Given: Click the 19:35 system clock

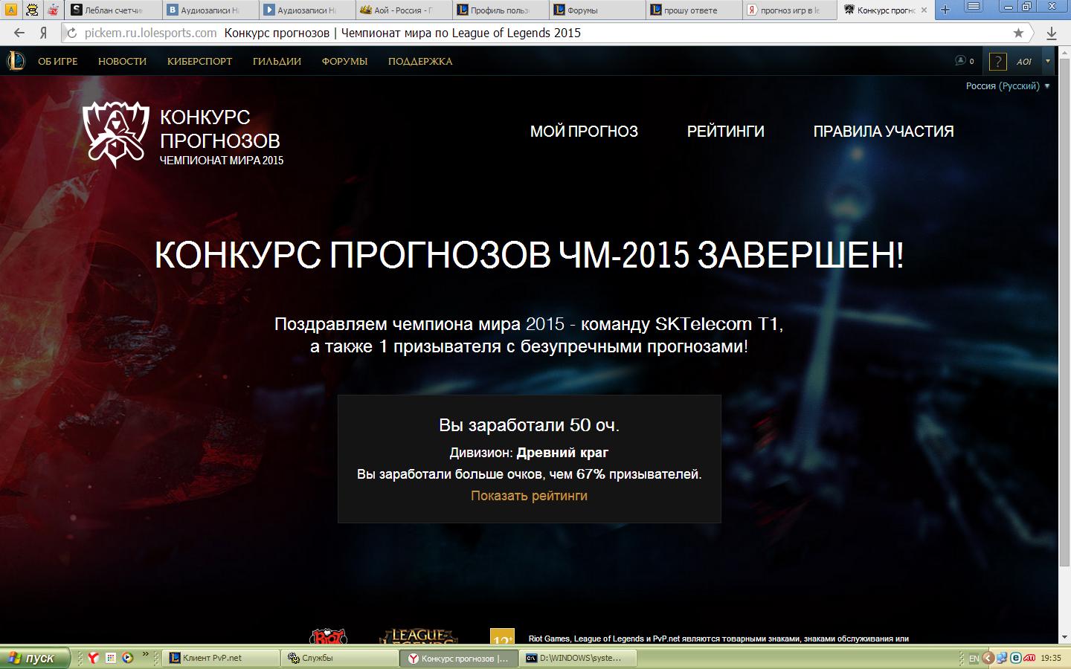Looking at the screenshot, I should (1051, 659).
